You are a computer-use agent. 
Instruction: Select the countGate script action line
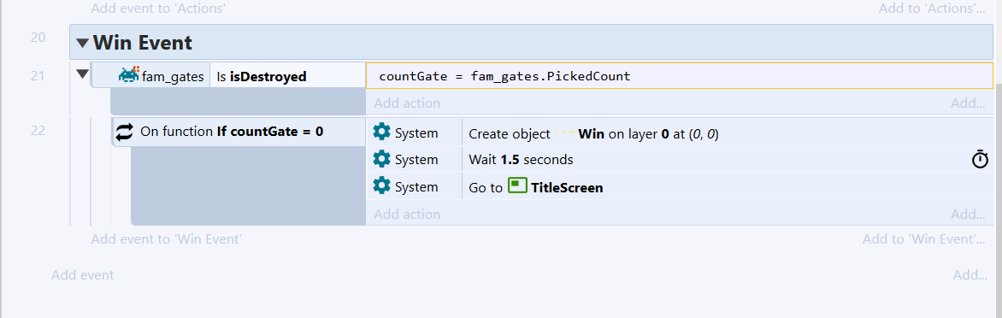(680, 76)
